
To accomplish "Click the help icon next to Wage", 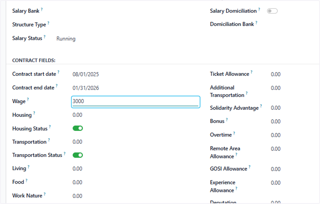I will click(28, 100).
